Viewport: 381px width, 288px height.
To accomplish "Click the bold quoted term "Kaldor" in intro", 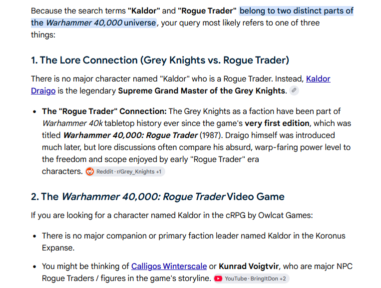I will point(144,11).
